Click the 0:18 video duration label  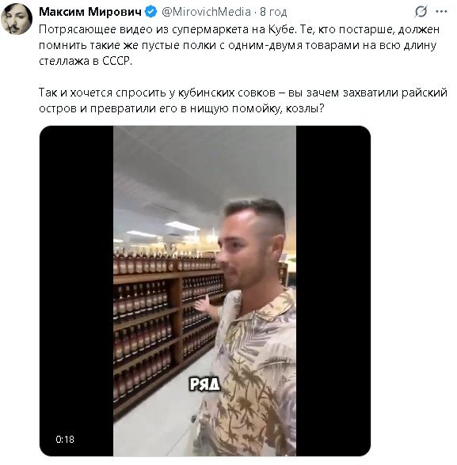point(65,439)
